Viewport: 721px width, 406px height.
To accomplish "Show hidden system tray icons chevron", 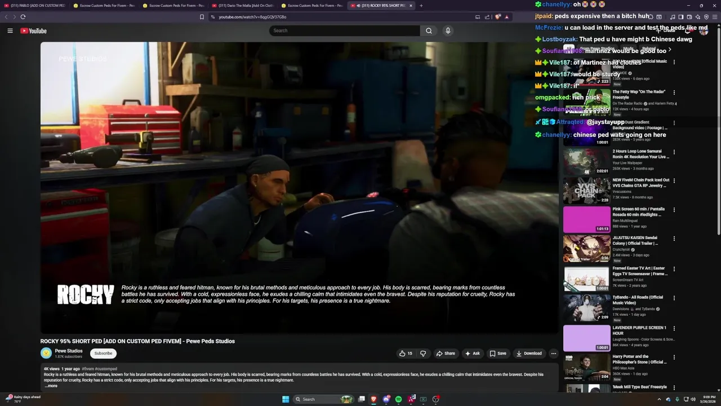I will [x=659, y=399].
